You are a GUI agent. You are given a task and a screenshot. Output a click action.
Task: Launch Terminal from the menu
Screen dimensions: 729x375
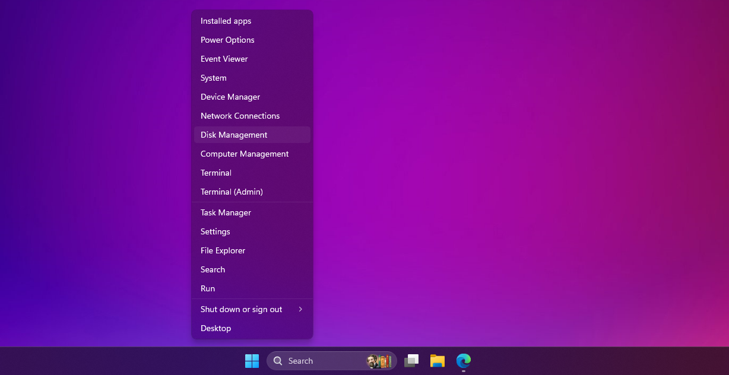pyautogui.click(x=252, y=173)
